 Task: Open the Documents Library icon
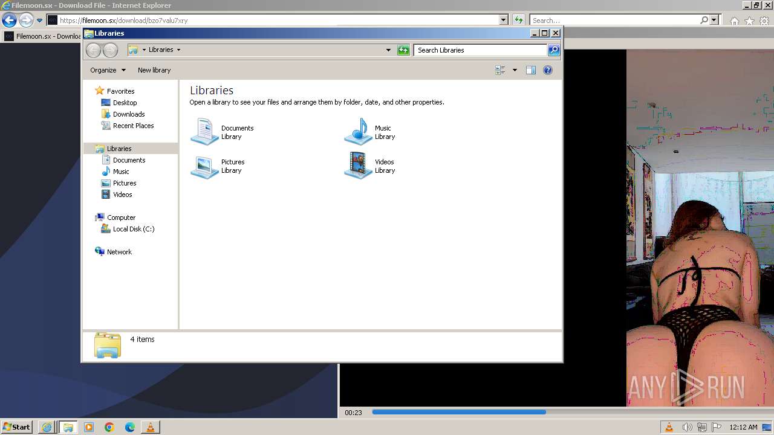(x=204, y=132)
